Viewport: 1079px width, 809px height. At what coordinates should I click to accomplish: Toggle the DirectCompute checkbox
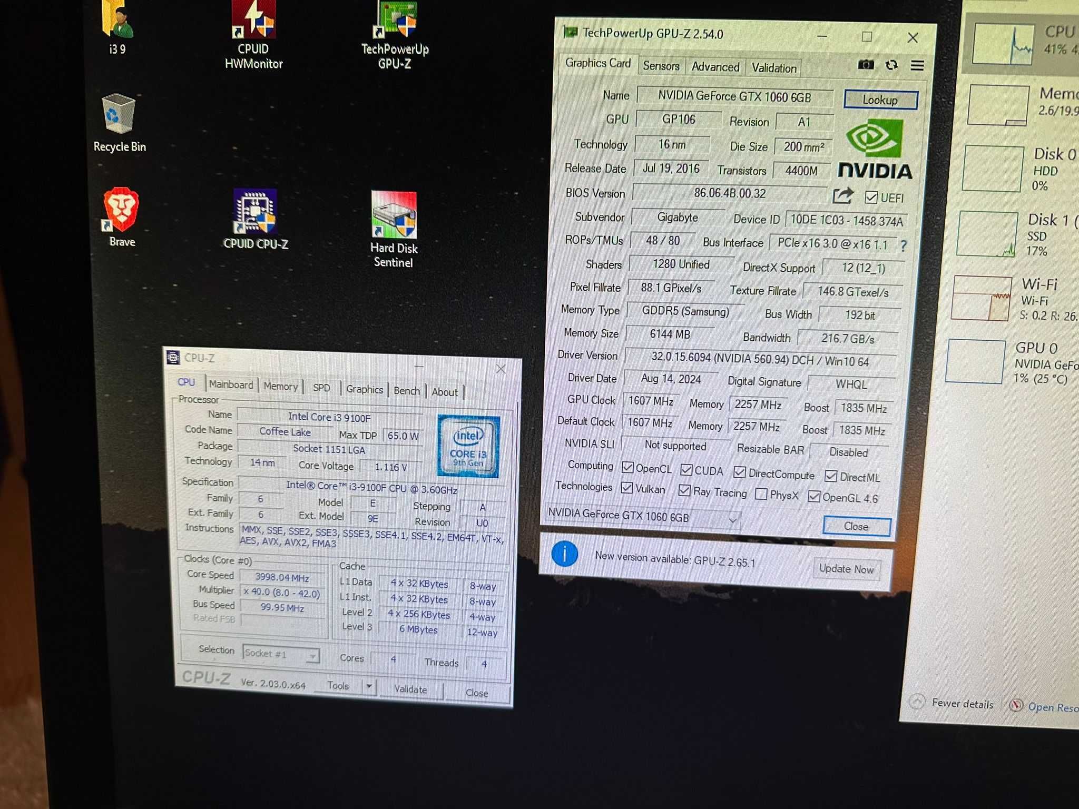[x=740, y=472]
